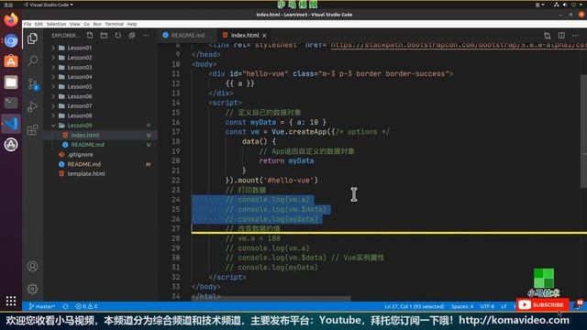Open Software Updater icon in dock
Image resolution: width=587 pixels, height=330 pixels.
pos(11,145)
